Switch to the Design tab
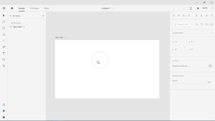The width and height of the screenshot is (215, 121). 21,8
